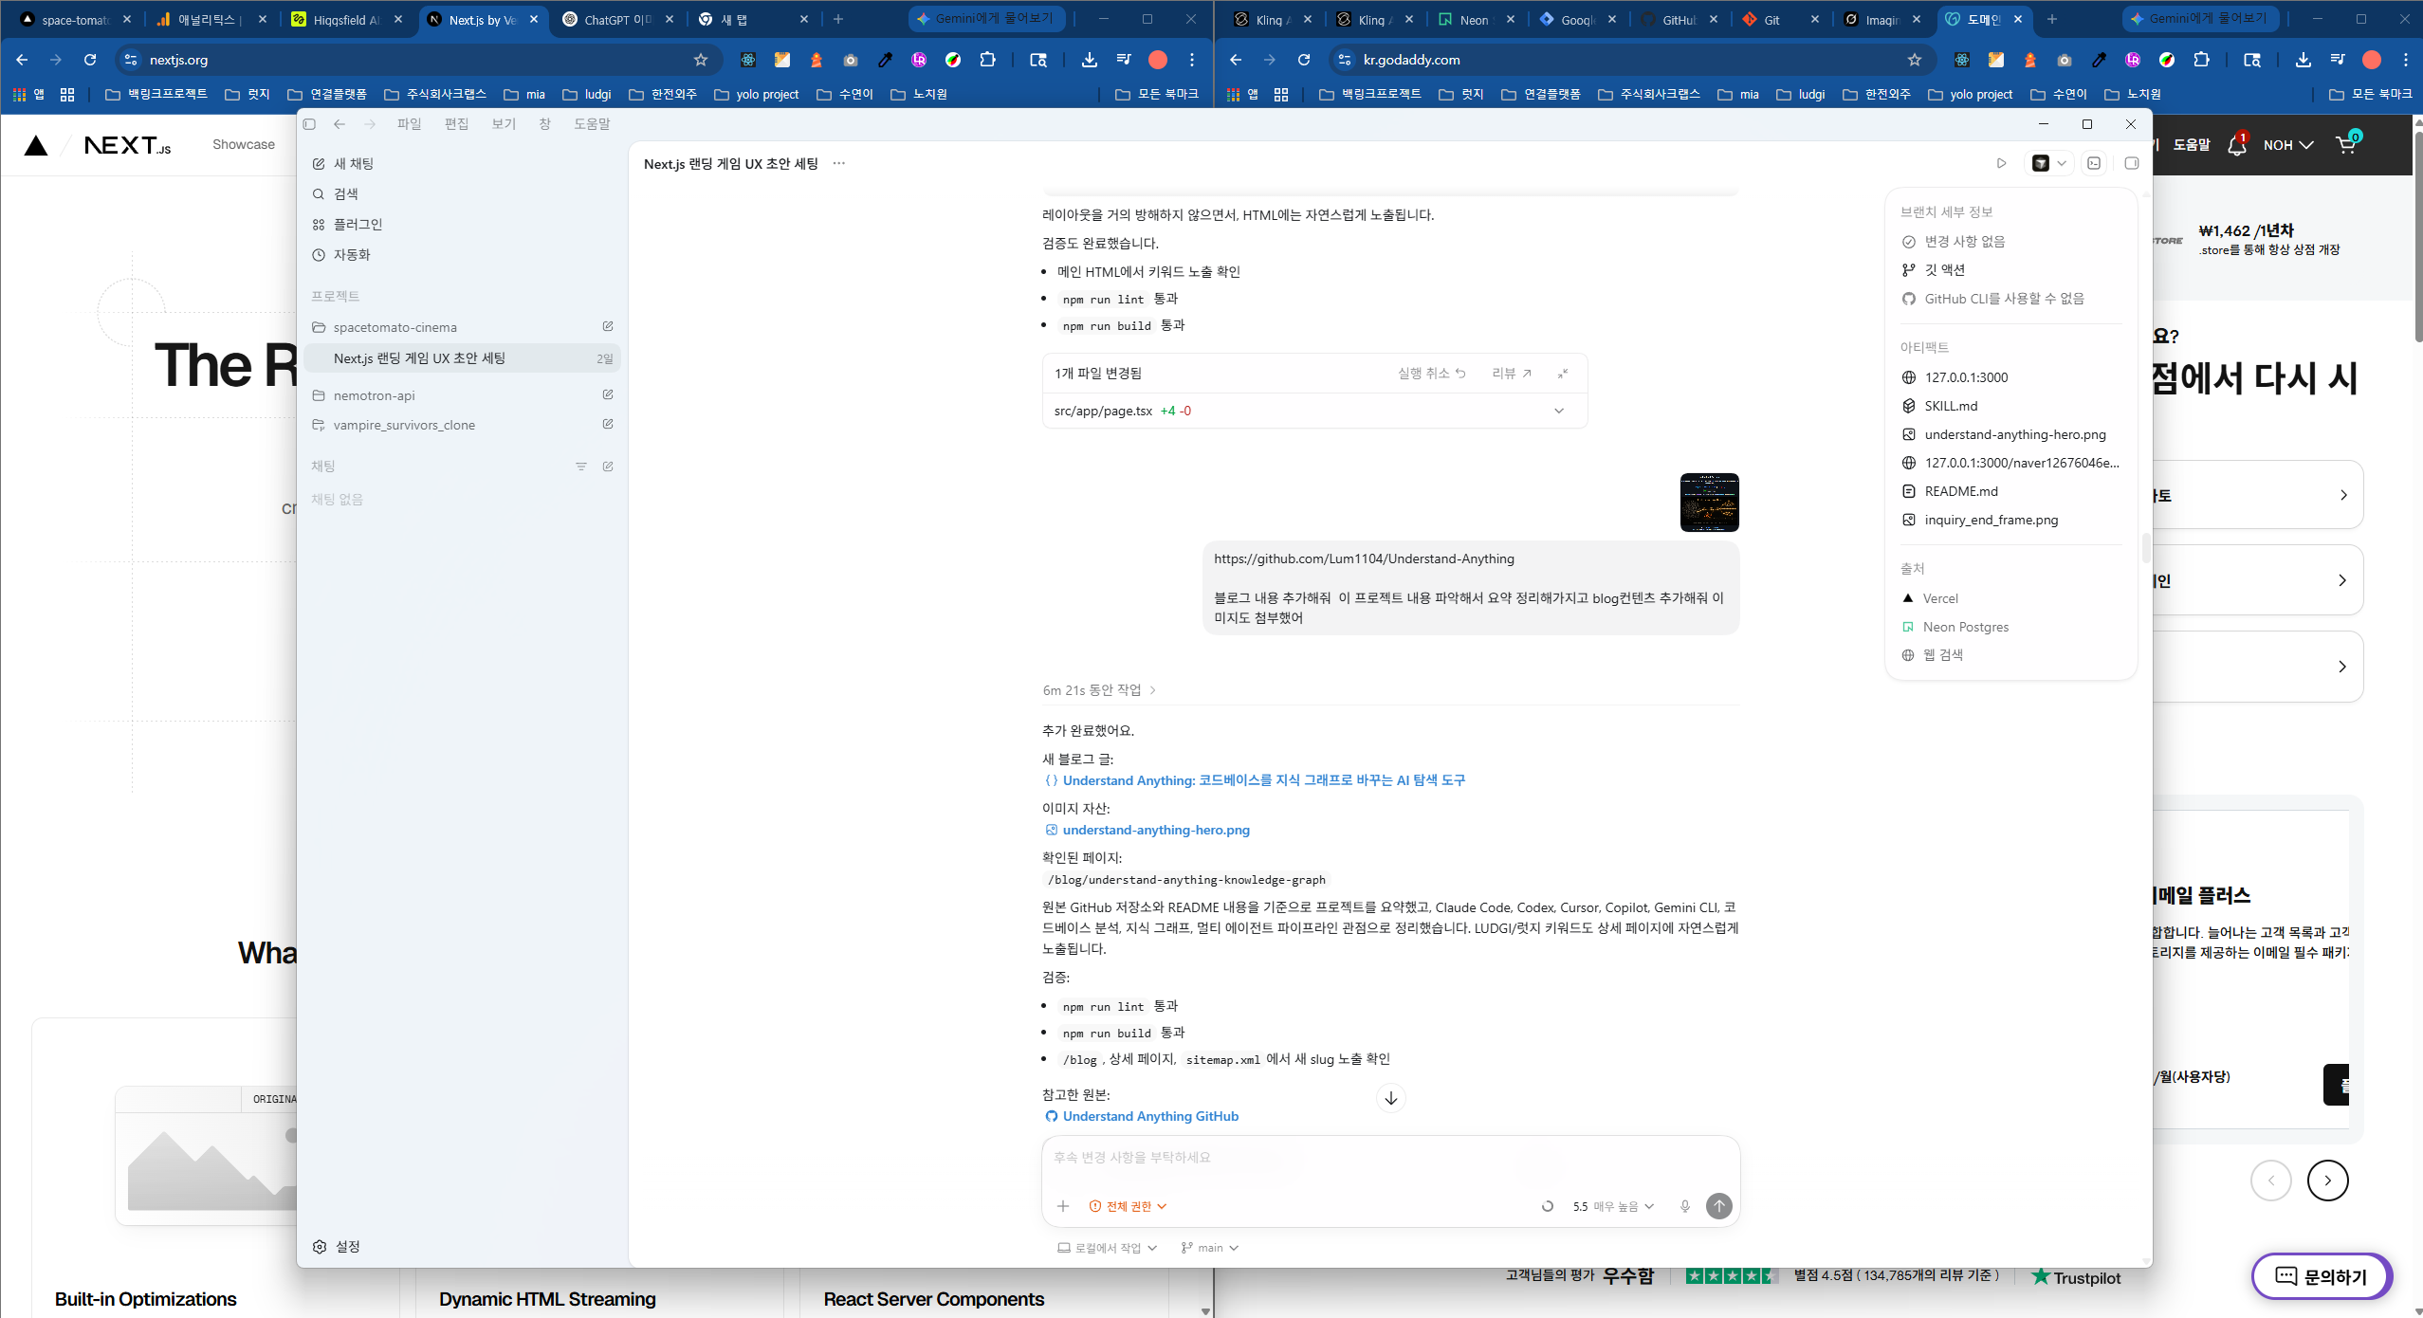Open the SKILL.md artifact
Screen dimensions: 2423x1318
pyautogui.click(x=1939, y=406)
